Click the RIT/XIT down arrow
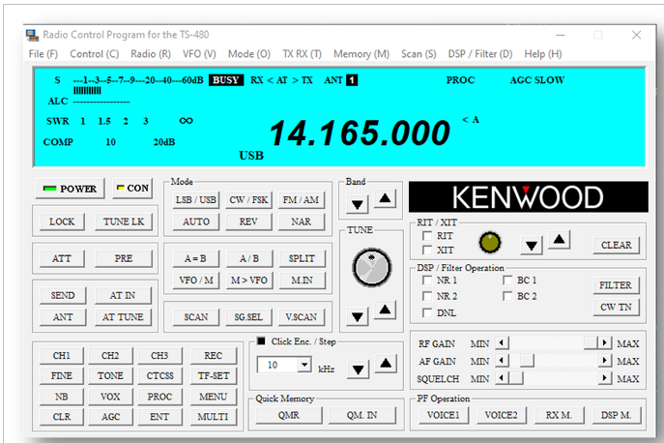Viewport: 664px width, 443px height. click(532, 246)
